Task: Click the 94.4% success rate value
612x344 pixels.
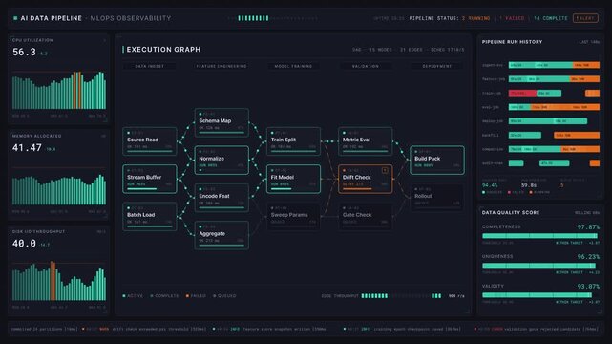Action: pos(490,185)
